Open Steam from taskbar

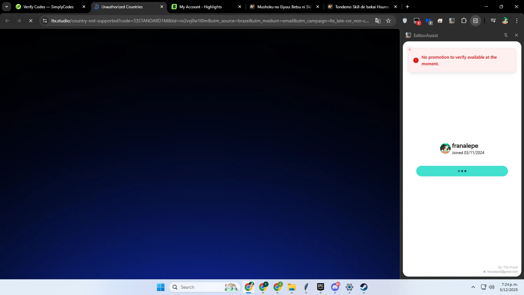(x=364, y=287)
